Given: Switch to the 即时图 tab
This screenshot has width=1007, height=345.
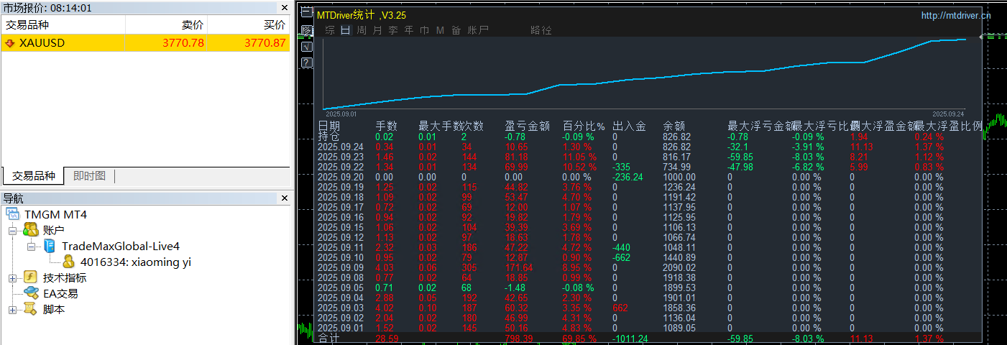Looking at the screenshot, I should pyautogui.click(x=89, y=176).
